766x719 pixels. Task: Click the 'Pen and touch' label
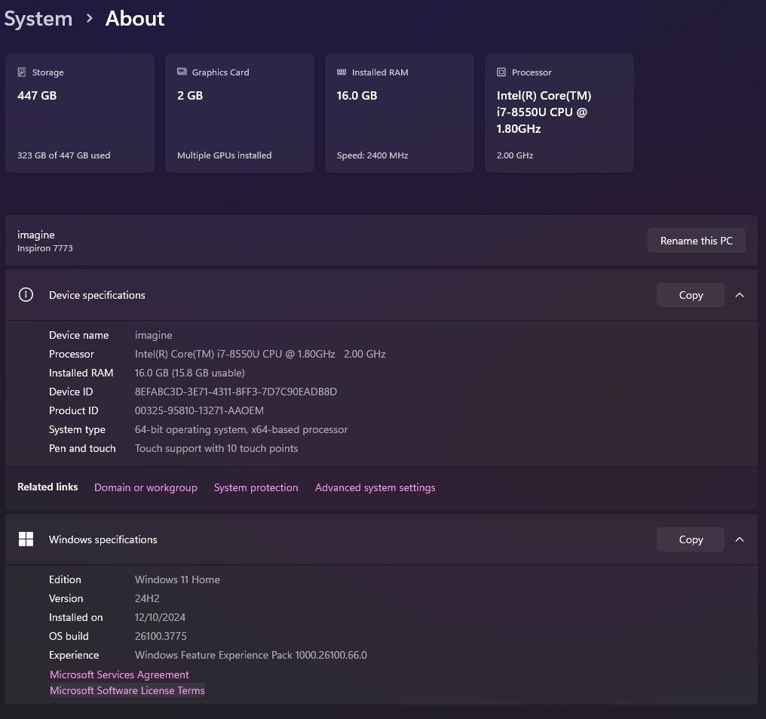pyautogui.click(x=82, y=448)
